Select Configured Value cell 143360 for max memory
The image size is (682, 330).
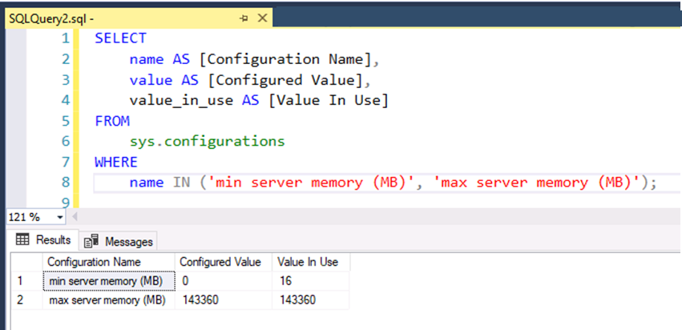point(224,300)
